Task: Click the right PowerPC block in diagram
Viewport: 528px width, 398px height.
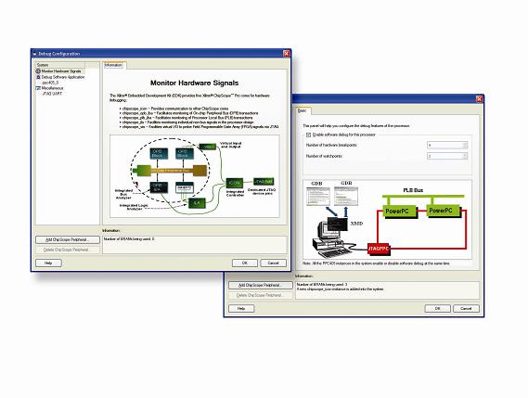Action: [443, 211]
